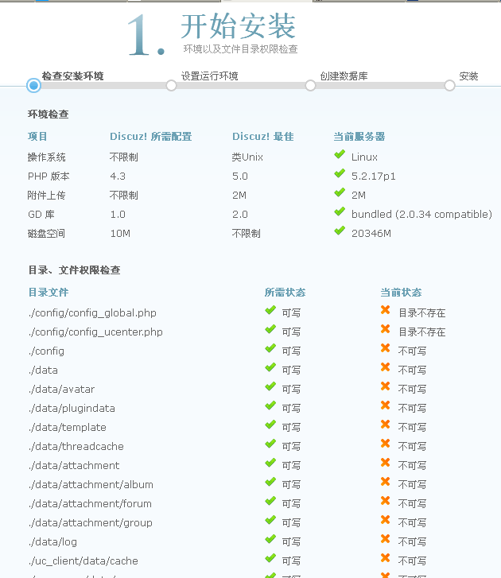Click the bundled (2.0.34 compatible) text
The height and width of the screenshot is (578, 501).
(421, 215)
